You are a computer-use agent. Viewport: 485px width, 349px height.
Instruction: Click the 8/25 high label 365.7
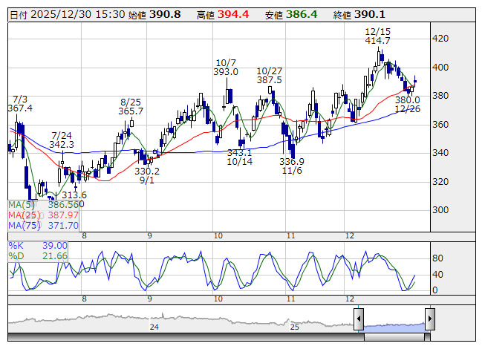click(131, 111)
